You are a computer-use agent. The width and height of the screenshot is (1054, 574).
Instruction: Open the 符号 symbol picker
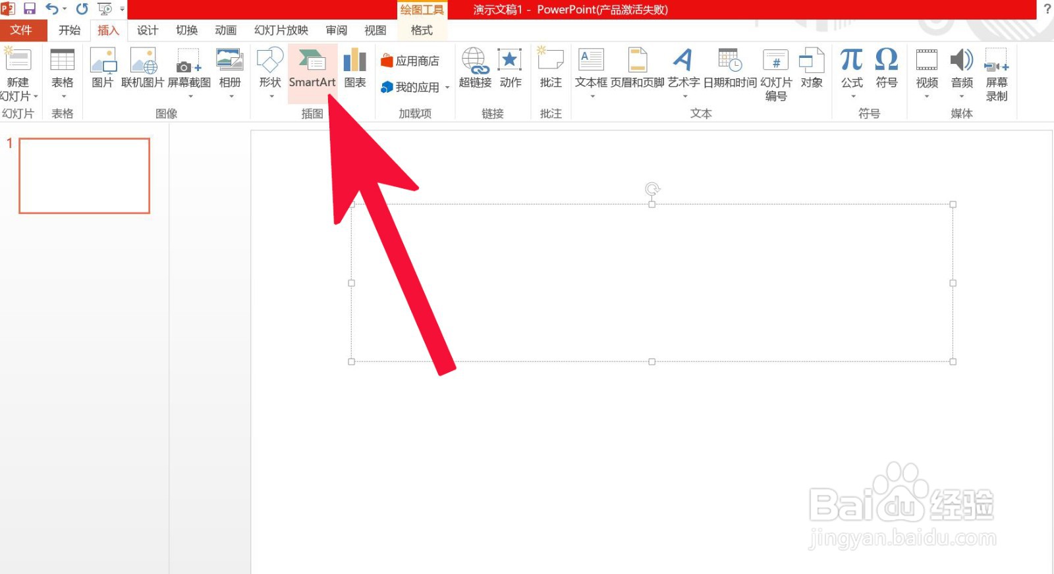[x=887, y=68]
